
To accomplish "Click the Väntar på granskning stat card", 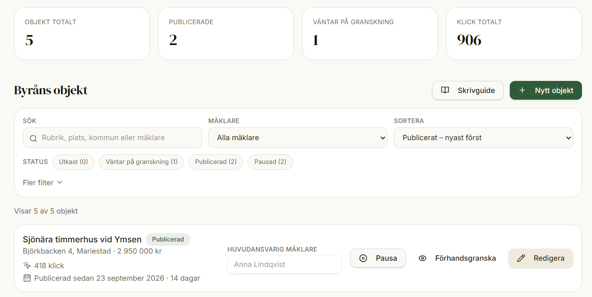I will (x=370, y=33).
